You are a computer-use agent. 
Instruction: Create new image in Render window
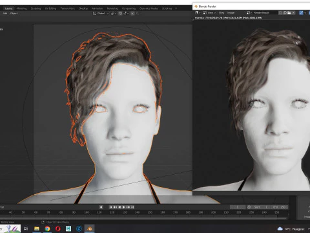285,13
